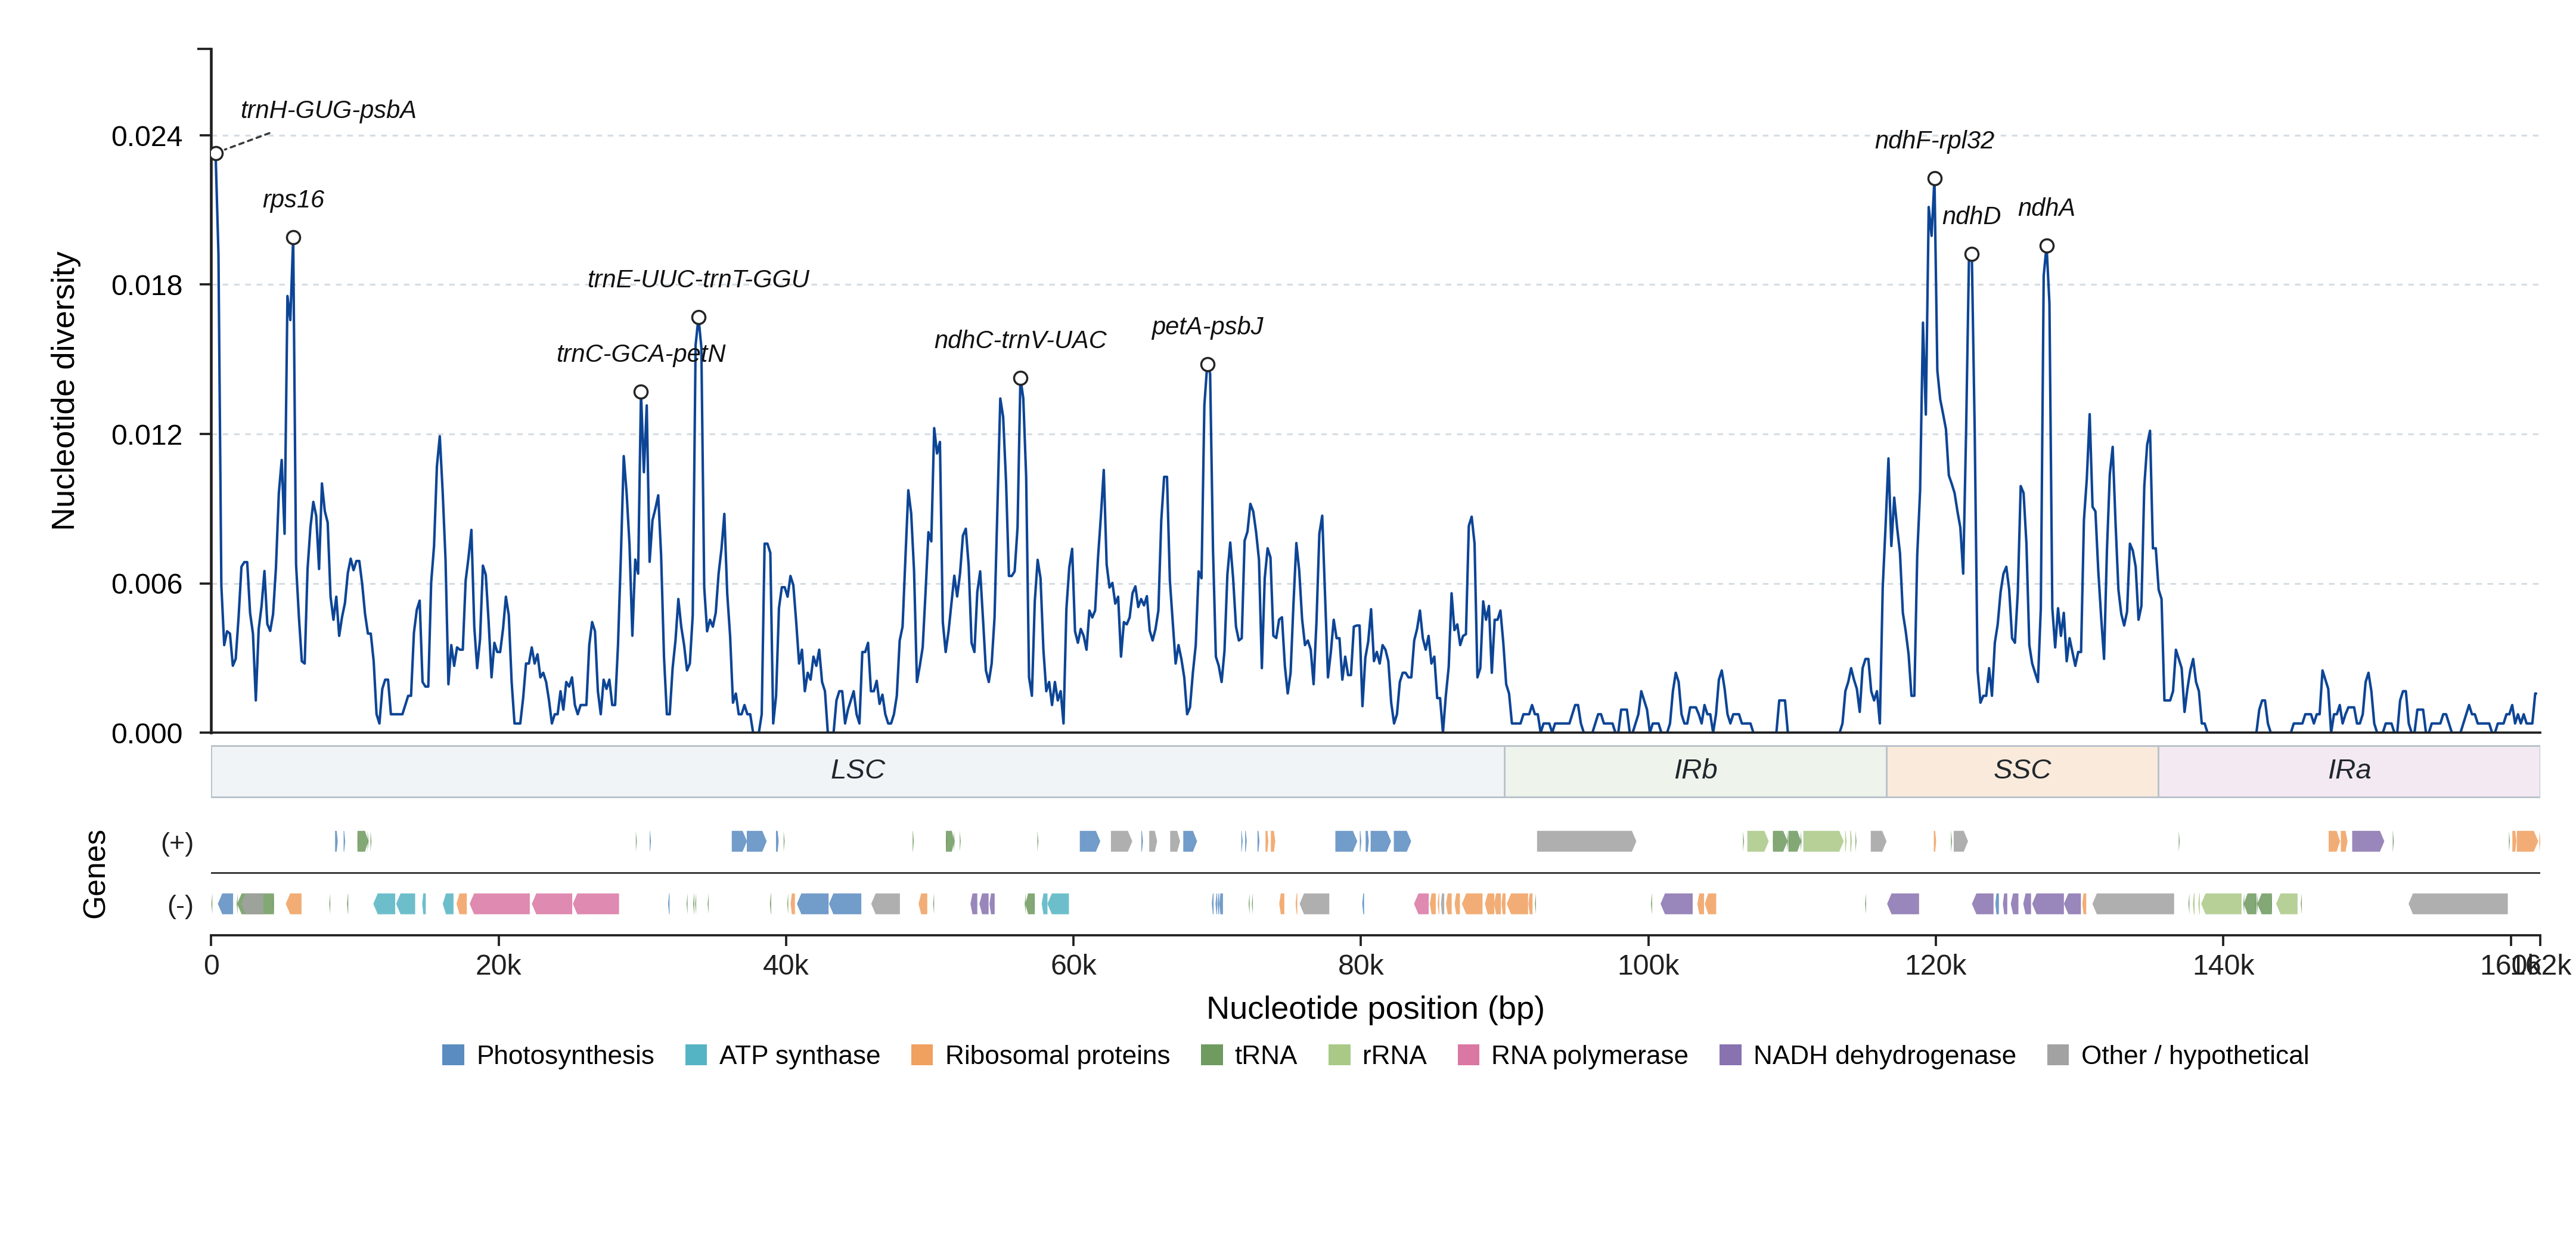
Task: Select the trnE-UUC-trnT-GGU peak marker
Action: tap(699, 318)
